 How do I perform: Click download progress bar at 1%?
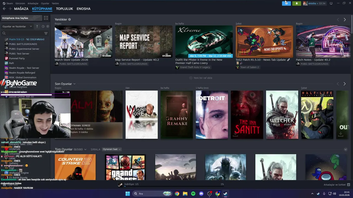(174, 186)
